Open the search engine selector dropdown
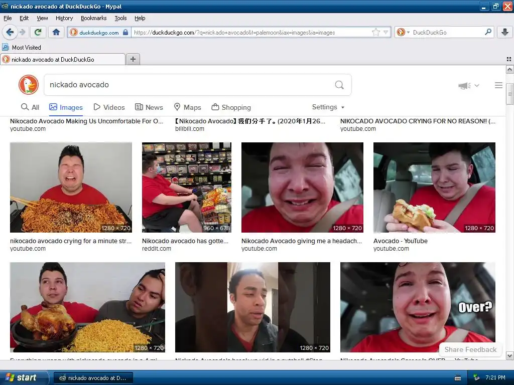This screenshot has width=514, height=385. [403, 32]
